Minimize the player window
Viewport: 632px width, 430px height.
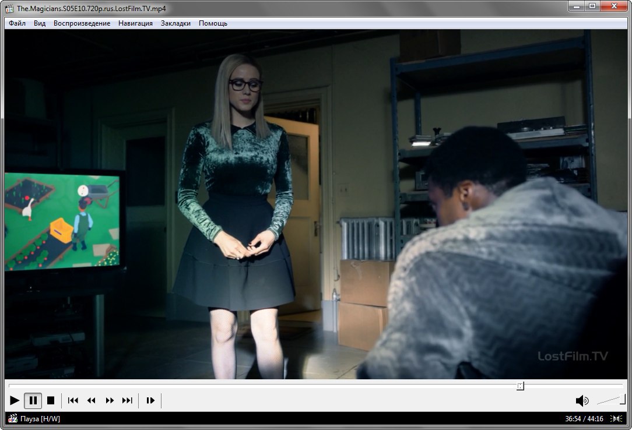coord(577,6)
